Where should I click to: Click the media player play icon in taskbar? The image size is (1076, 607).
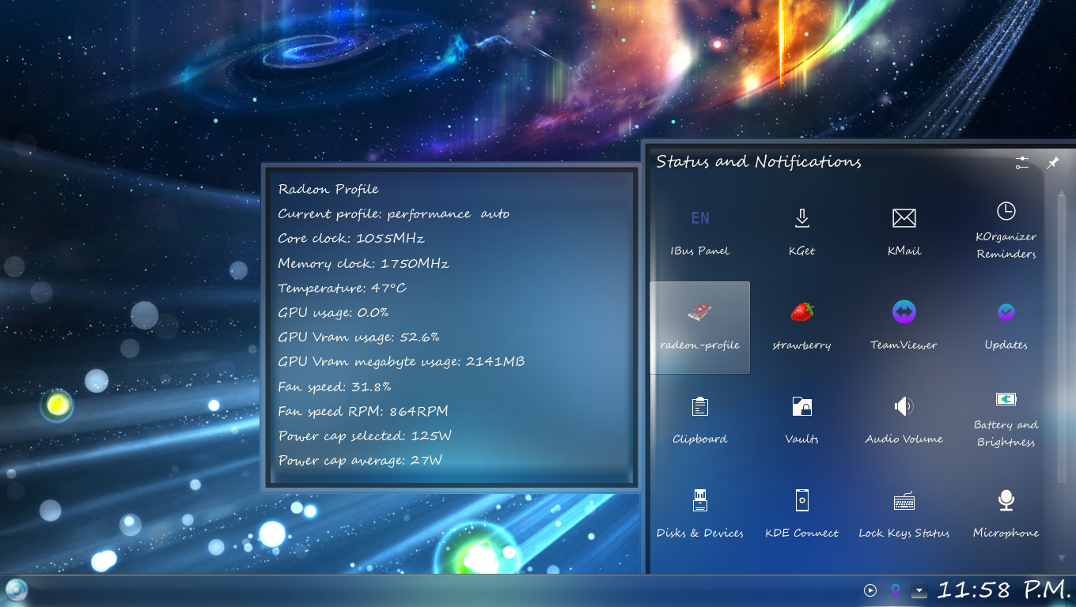tap(870, 590)
